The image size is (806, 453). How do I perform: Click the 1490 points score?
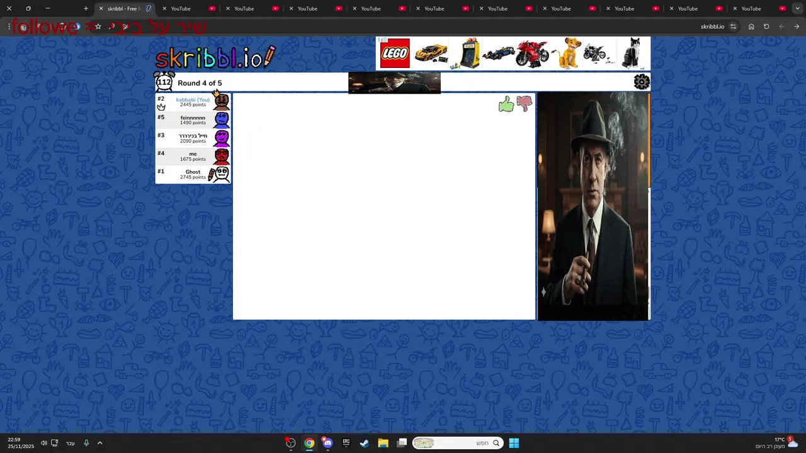[193, 123]
